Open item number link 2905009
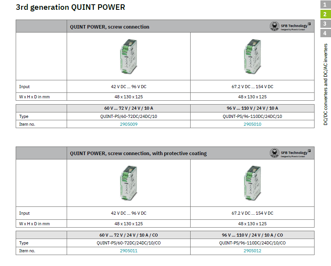 click(x=129, y=124)
